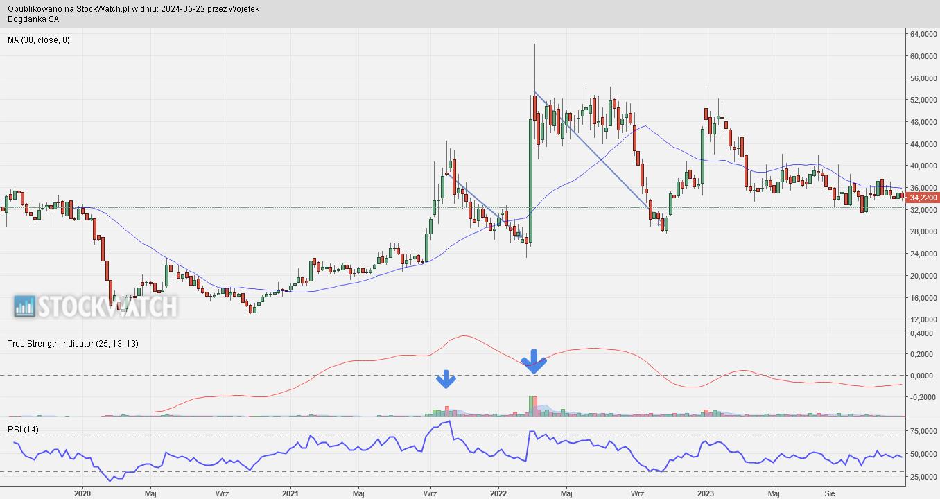Click the 28,0000 price axis label
Screen dimensions: 940x499
point(924,231)
